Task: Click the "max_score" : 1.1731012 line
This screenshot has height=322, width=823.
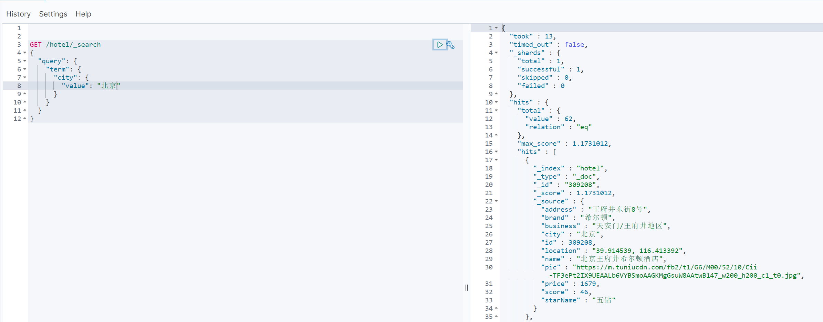Action: point(564,144)
